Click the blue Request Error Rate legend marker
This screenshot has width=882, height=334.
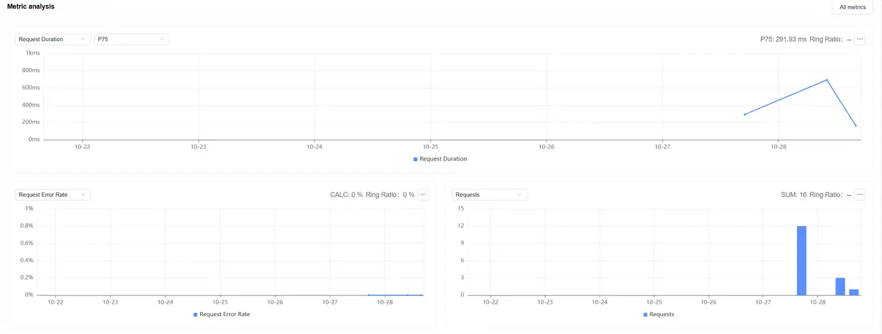point(195,314)
